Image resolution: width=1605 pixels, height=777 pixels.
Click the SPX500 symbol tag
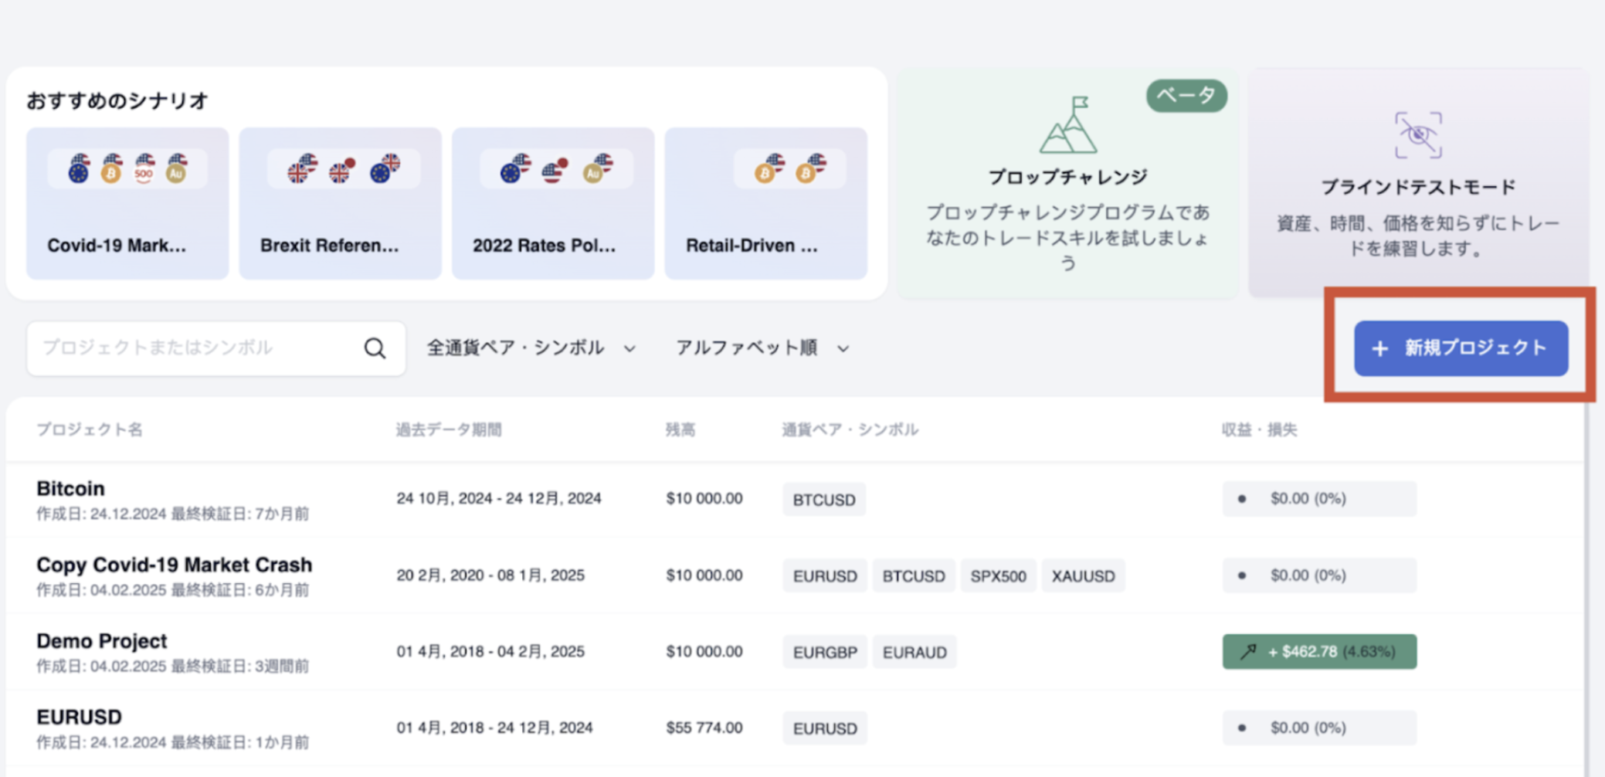[998, 576]
